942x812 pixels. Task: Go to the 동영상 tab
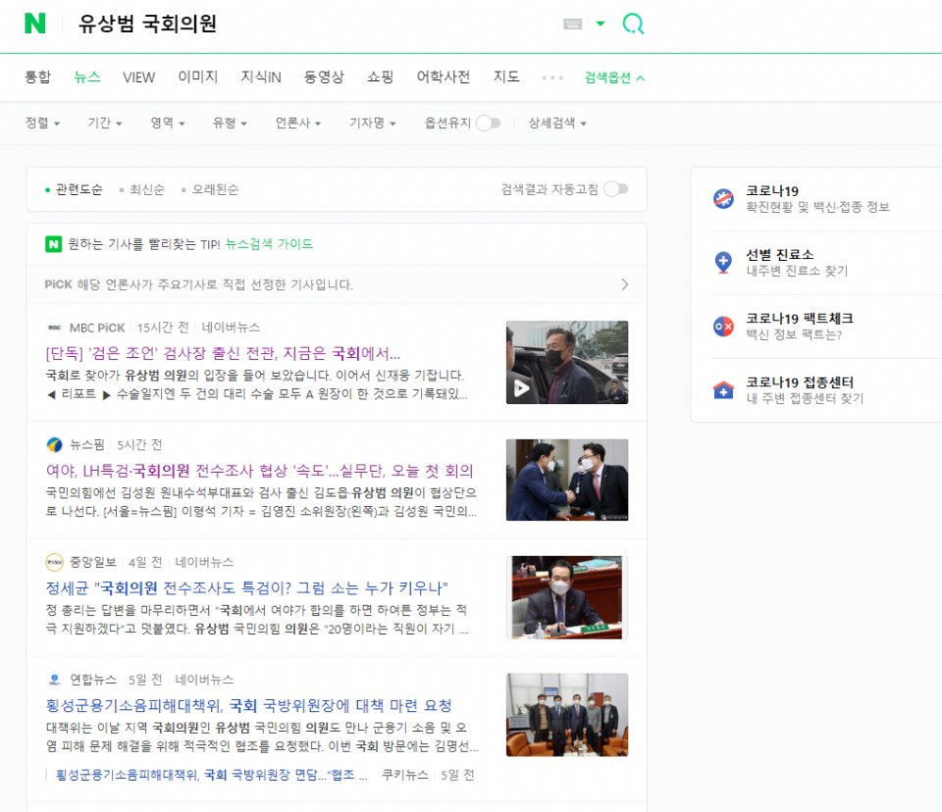[x=324, y=76]
